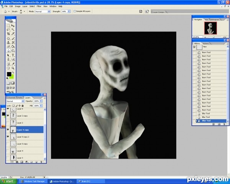Select the Burn tool in toolbox

tap(13, 51)
